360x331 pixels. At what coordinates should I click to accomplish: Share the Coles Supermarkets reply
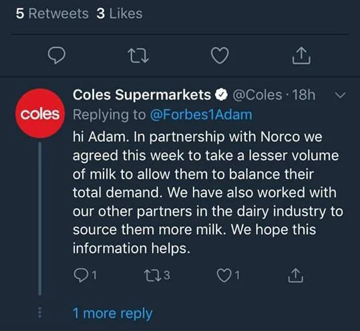pyautogui.click(x=295, y=275)
